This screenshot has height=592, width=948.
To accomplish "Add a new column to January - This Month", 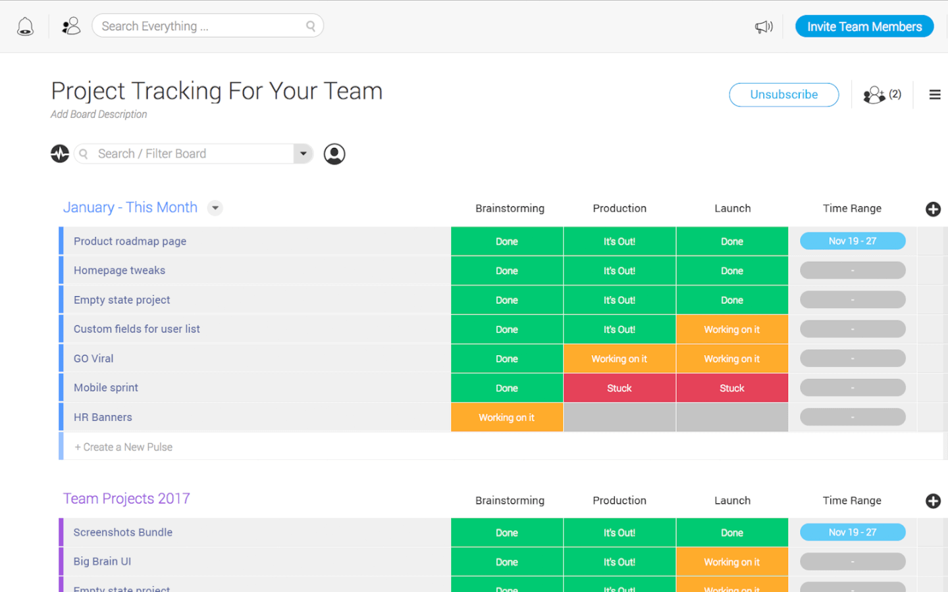I will (933, 209).
